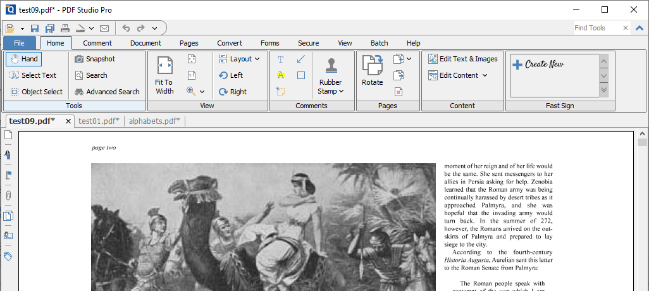Select the Sticky Note comment tool
Image resolution: width=649 pixels, height=291 pixels.
281,92
